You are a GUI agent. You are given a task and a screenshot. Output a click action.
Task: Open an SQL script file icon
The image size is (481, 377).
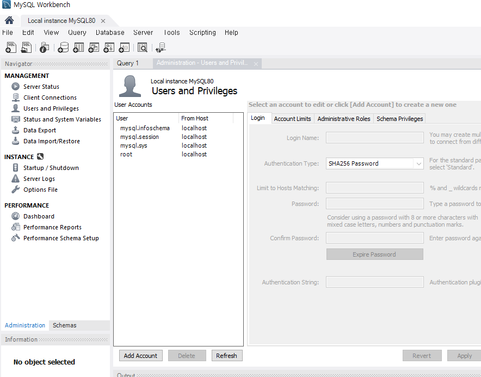(26, 47)
